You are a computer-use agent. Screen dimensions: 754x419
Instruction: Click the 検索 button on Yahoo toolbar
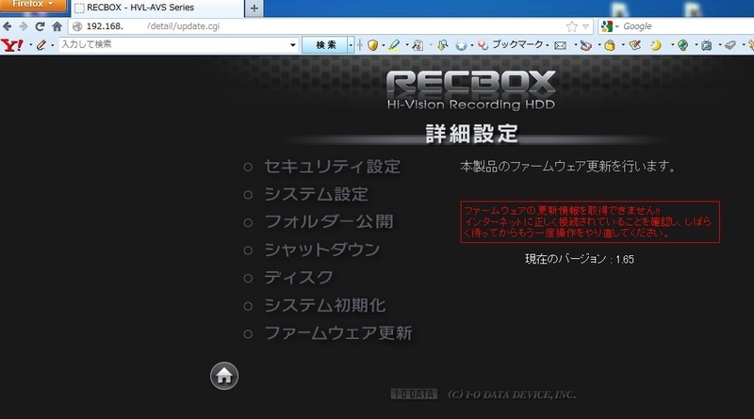(x=325, y=45)
